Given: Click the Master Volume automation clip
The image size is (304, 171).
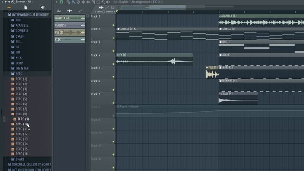Looking at the screenshot, I should coord(210,112).
